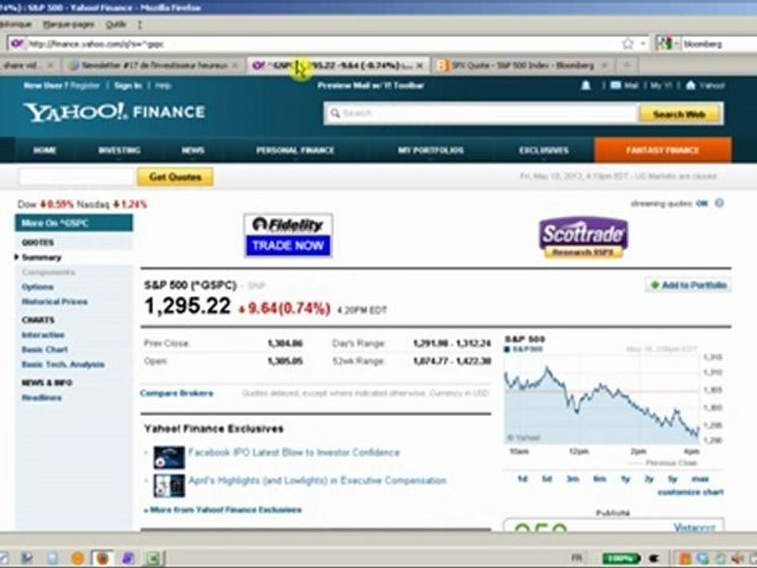Click the Yahoo! Finance logo
This screenshot has height=568, width=757.
pos(114,112)
